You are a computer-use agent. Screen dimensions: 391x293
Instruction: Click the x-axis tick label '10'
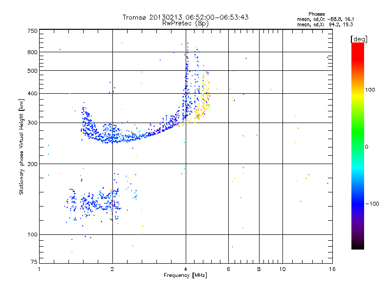(282, 269)
